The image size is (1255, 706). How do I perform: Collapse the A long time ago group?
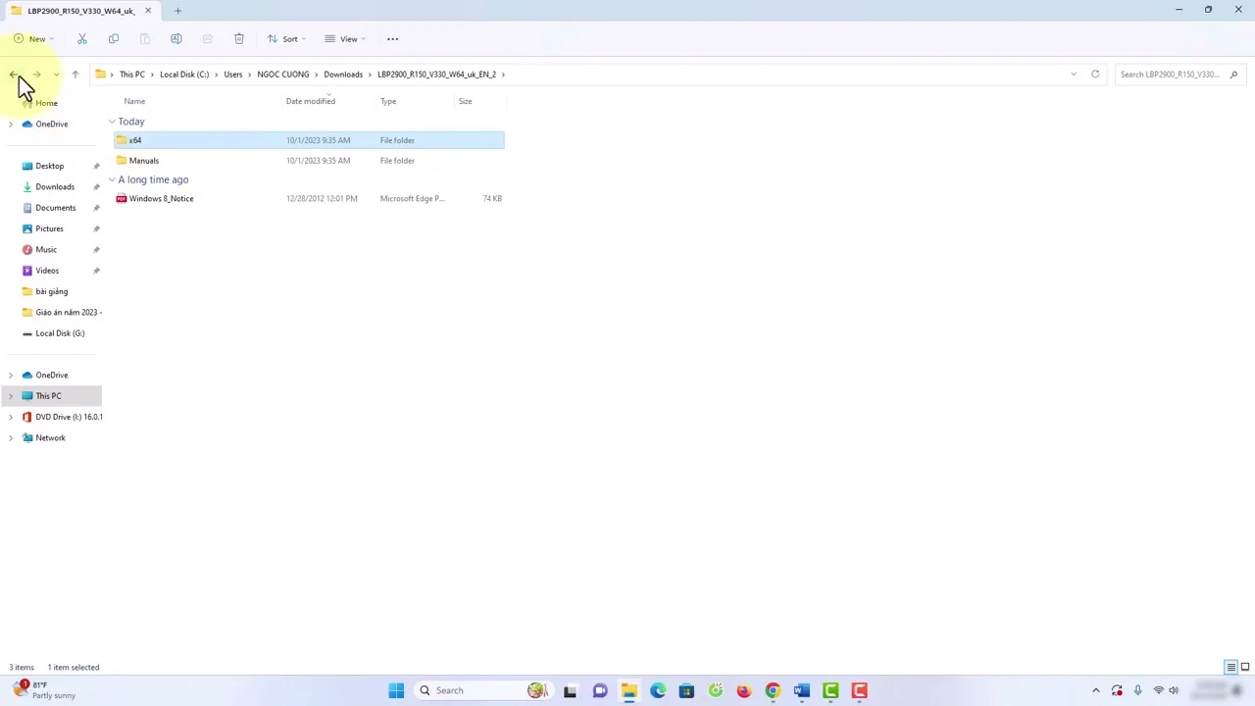click(112, 179)
